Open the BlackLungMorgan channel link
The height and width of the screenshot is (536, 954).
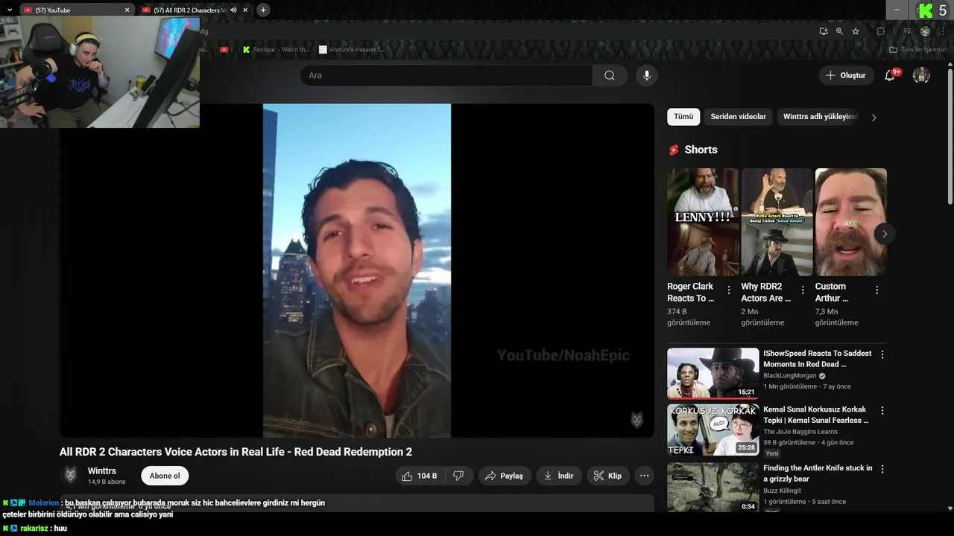pos(789,376)
